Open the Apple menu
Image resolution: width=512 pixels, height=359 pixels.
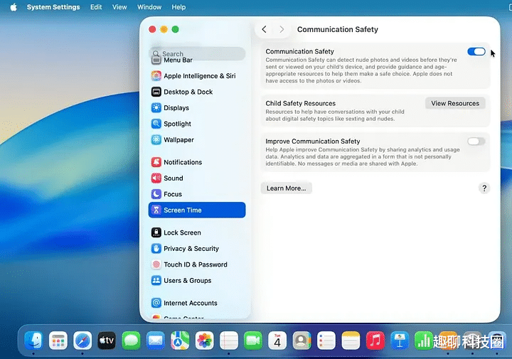[14, 7]
